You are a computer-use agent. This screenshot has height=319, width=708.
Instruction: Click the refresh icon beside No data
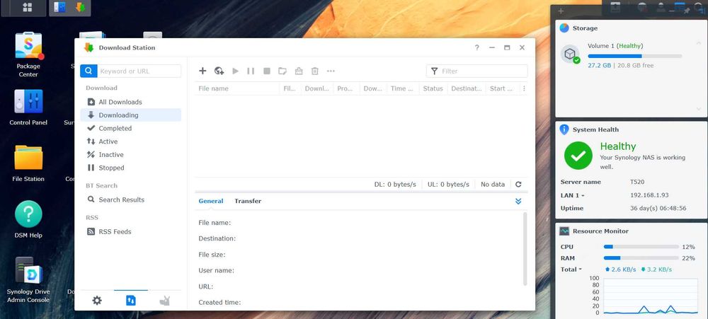(x=518, y=184)
